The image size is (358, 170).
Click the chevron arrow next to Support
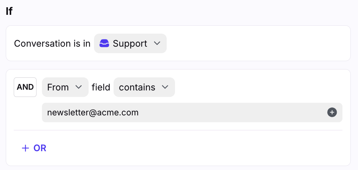(x=157, y=43)
